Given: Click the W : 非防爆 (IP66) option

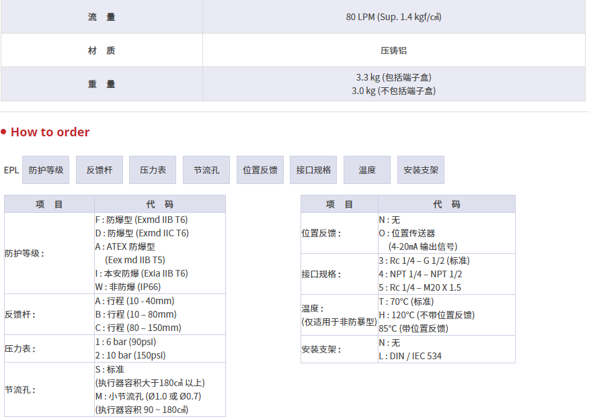Looking at the screenshot, I should [x=132, y=287].
